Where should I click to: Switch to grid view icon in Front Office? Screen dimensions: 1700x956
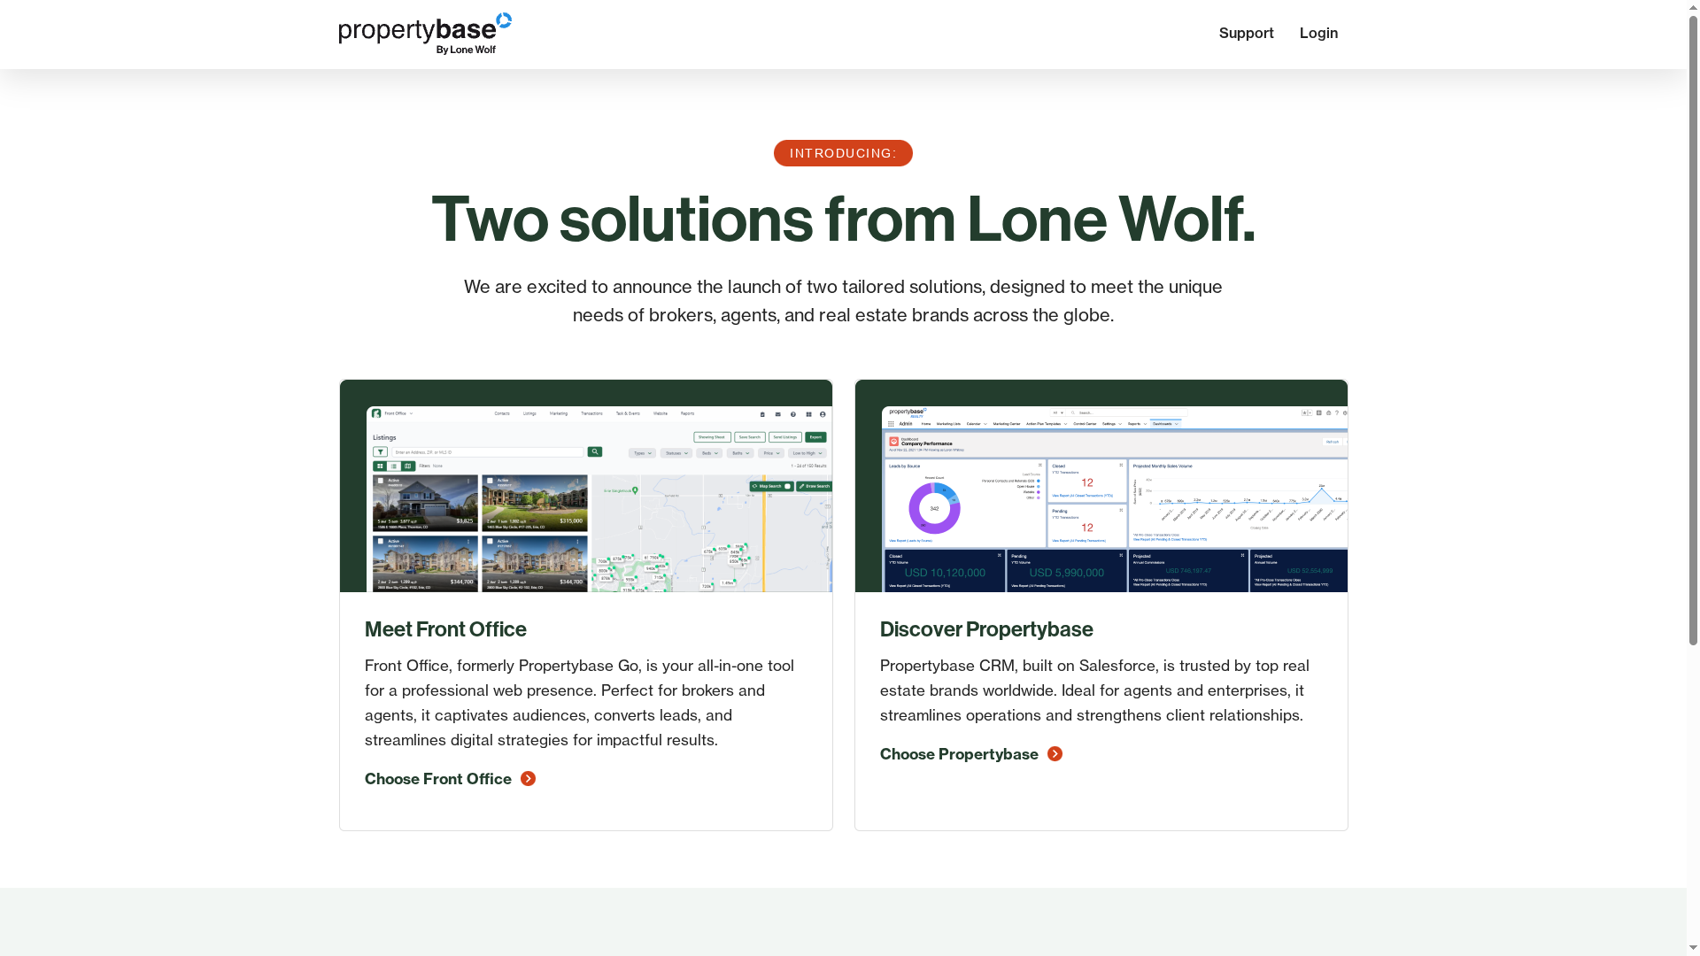(x=381, y=466)
